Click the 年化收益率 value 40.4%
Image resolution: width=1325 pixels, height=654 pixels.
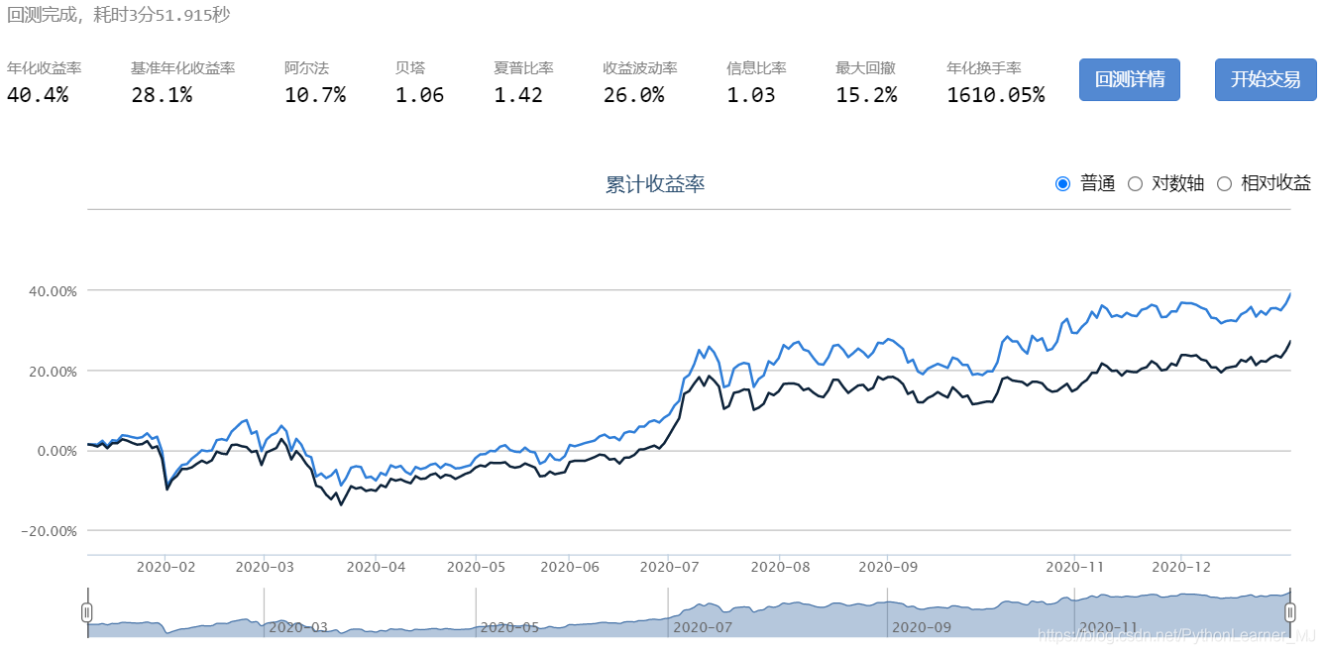(38, 95)
